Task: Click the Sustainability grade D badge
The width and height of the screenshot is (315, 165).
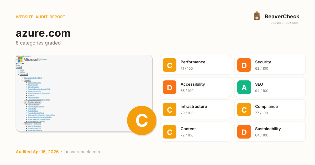Action: 244,132
